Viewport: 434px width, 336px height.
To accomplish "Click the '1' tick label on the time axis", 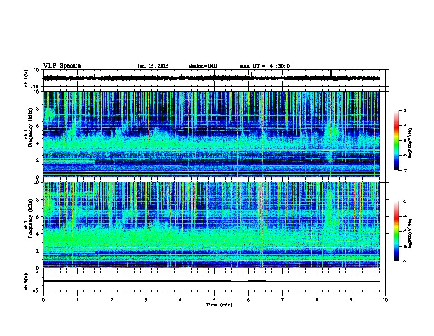I will pos(77,300).
